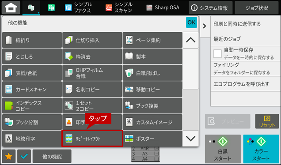Screen dimensions: 281x165
Task: Select 1セット2コピー function
Action: (92, 105)
